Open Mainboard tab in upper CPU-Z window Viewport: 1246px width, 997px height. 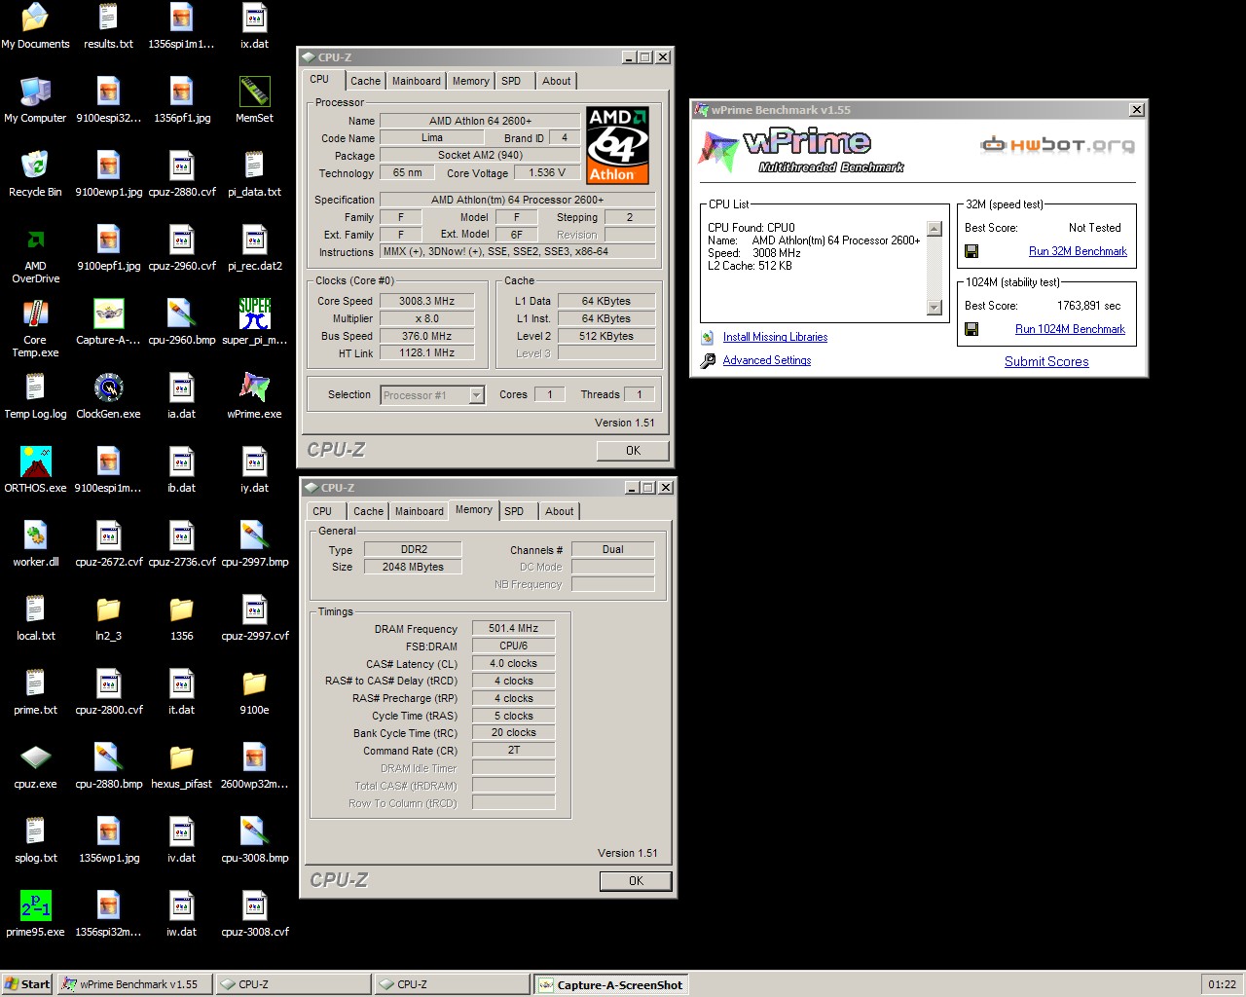tap(417, 81)
